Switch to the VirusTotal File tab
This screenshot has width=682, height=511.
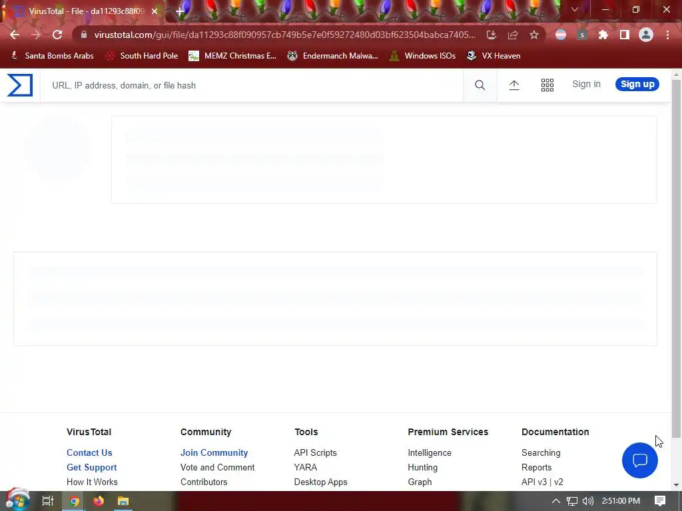(x=83, y=11)
